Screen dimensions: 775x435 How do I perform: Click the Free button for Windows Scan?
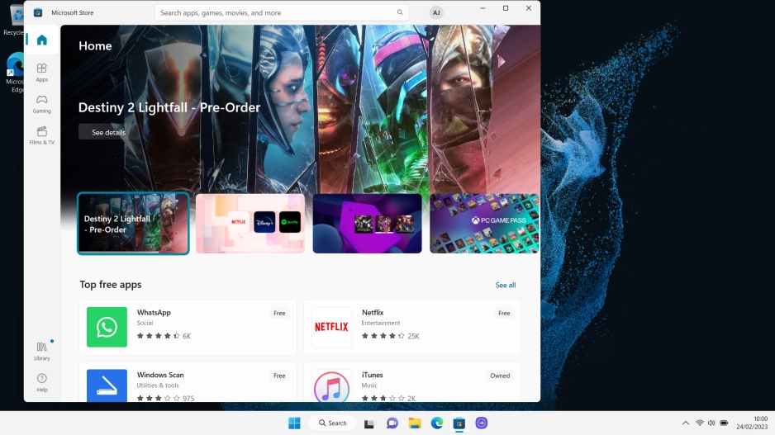[279, 376]
